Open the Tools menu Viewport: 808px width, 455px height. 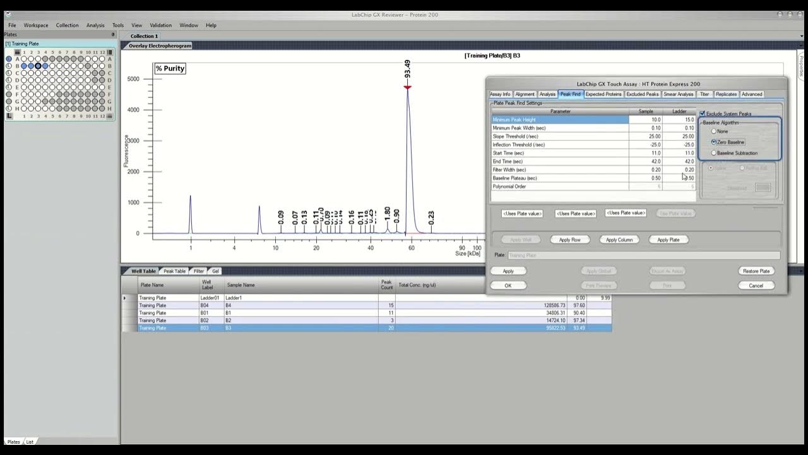118,25
